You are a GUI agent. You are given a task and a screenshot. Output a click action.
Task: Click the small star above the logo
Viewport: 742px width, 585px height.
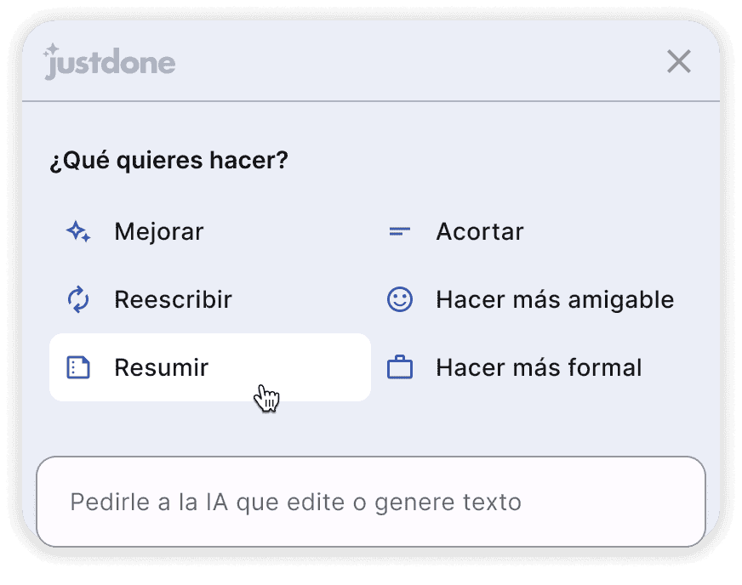[x=52, y=48]
